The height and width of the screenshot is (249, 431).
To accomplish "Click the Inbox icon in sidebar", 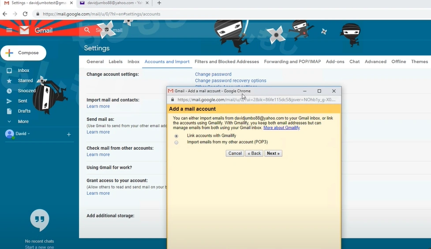I will tap(9, 71).
